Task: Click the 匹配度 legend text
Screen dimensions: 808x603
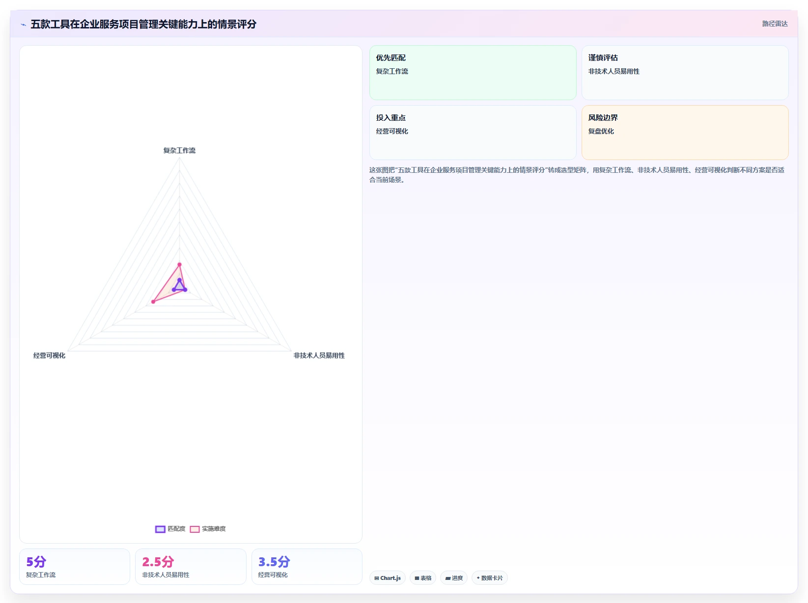Action: tap(177, 529)
